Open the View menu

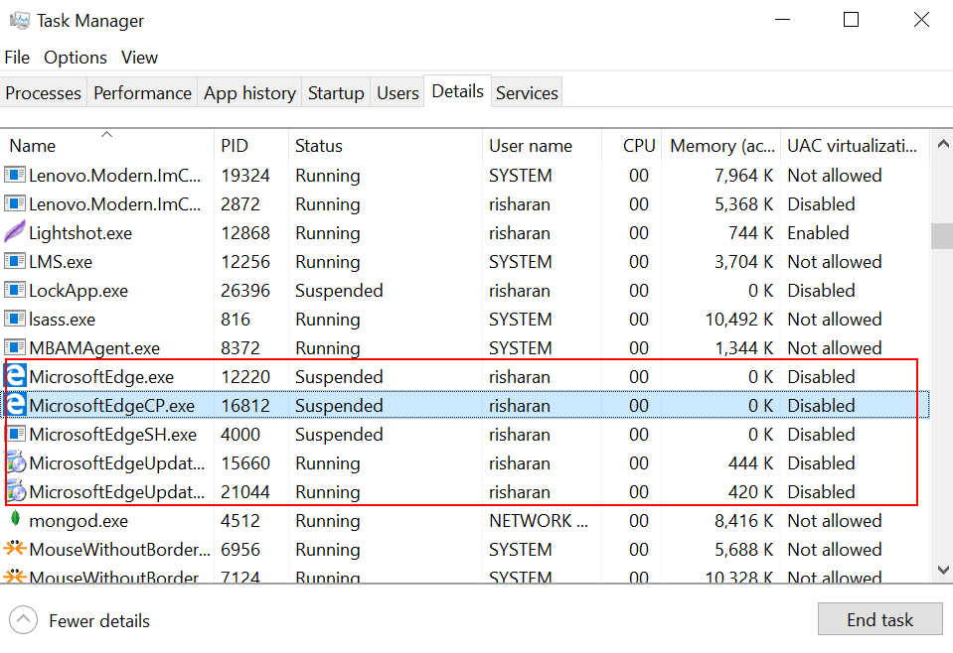(139, 58)
